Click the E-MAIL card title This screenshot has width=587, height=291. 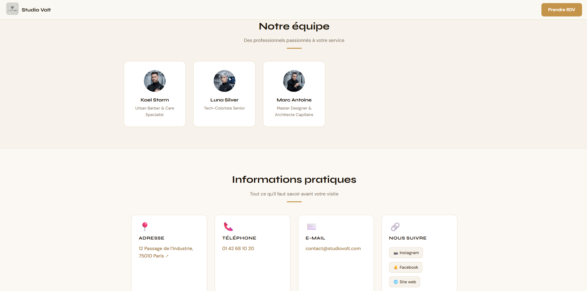click(x=315, y=238)
